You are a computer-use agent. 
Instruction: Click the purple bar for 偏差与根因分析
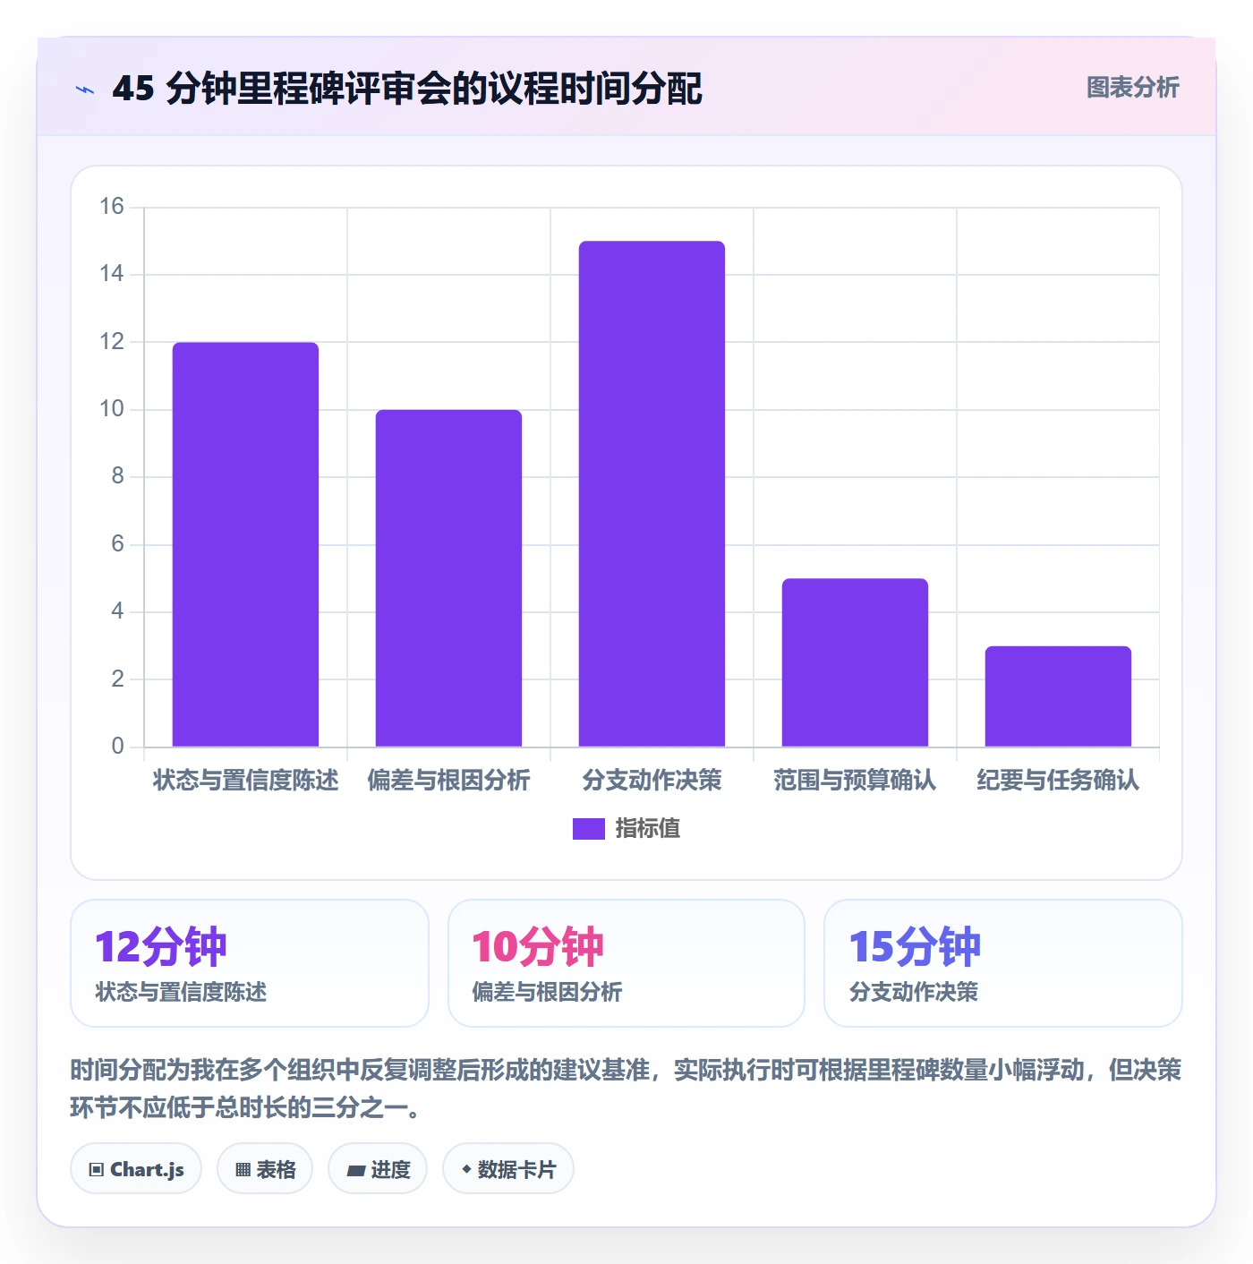448,578
